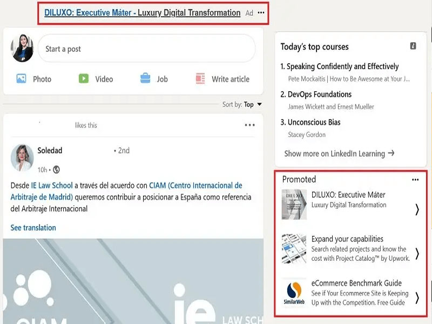Expand the eCommerce Benchmark Guide chevron
This screenshot has width=432, height=324.
pyautogui.click(x=417, y=297)
